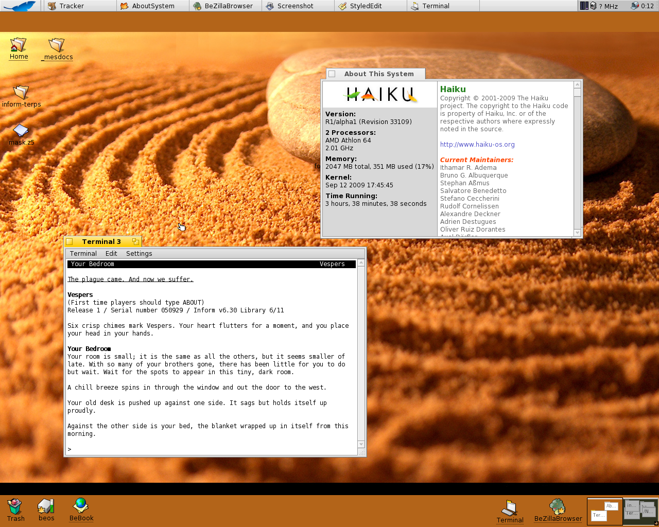Viewport: 659px width, 527px height.
Task: Click the line starting with 'Your old desk is pushed'
Action: pyautogui.click(x=197, y=403)
